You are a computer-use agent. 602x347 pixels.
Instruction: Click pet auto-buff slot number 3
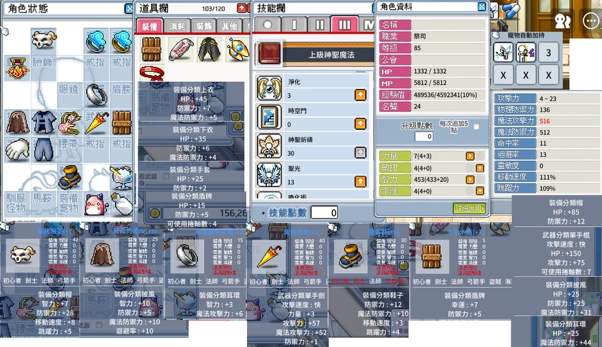pyautogui.click(x=548, y=53)
